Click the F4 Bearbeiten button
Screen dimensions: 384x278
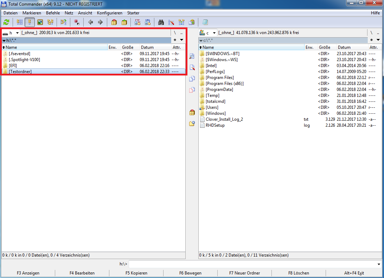point(82,273)
